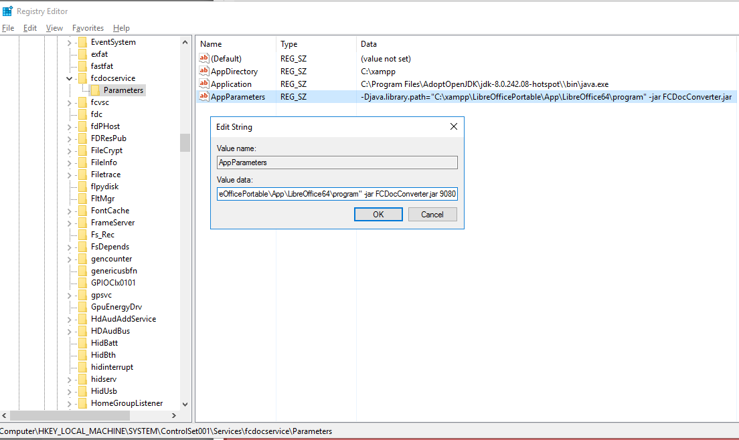The image size is (739, 440).
Task: Click the (Default) value icon
Action: pos(204,59)
